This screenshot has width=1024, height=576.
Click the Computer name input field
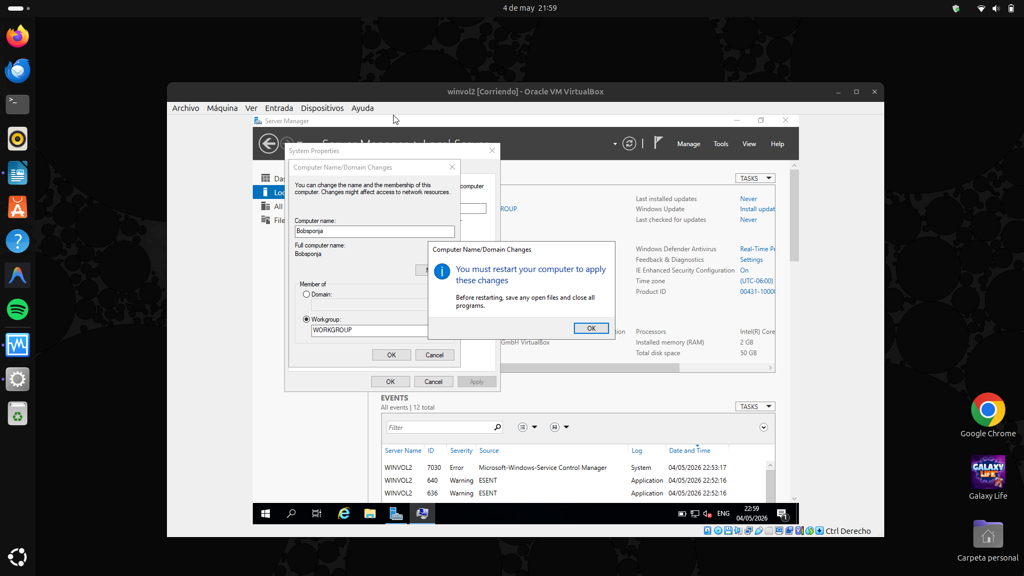tap(375, 231)
